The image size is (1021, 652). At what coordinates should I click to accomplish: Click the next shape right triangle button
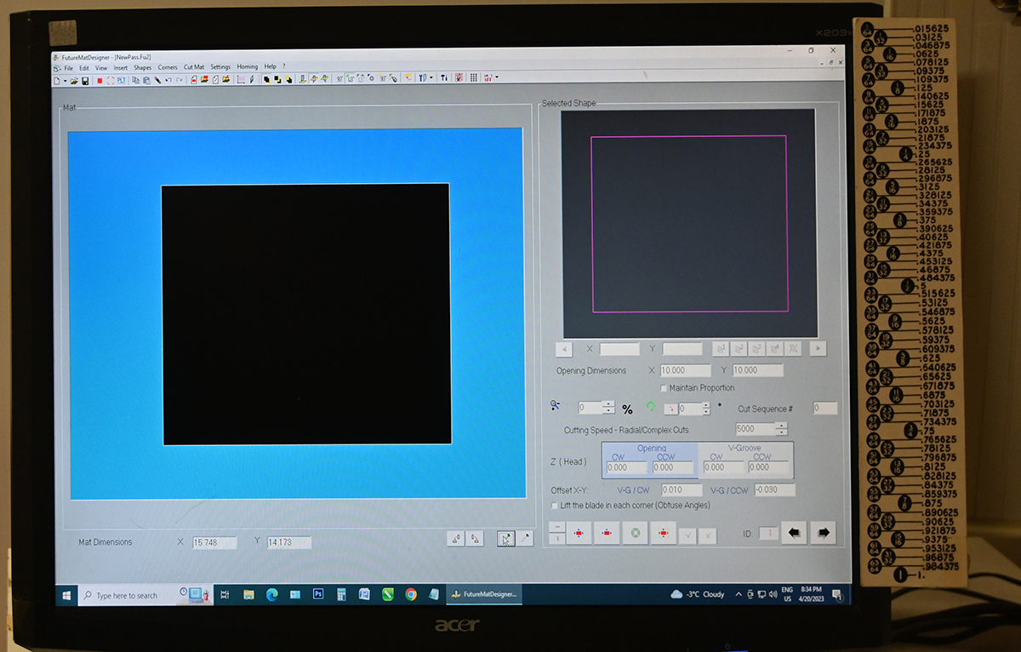(819, 349)
